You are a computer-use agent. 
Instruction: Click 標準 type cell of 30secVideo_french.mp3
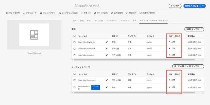(130, 80)
